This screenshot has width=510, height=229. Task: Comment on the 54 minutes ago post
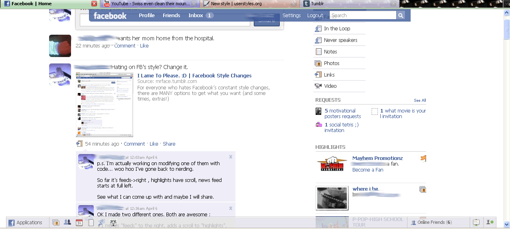134,144
